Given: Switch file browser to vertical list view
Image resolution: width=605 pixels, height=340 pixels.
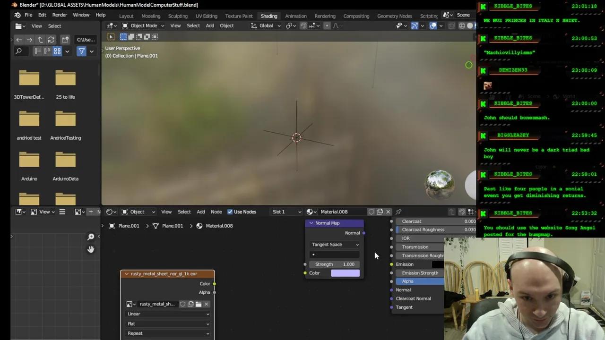Looking at the screenshot, I should [38, 51].
